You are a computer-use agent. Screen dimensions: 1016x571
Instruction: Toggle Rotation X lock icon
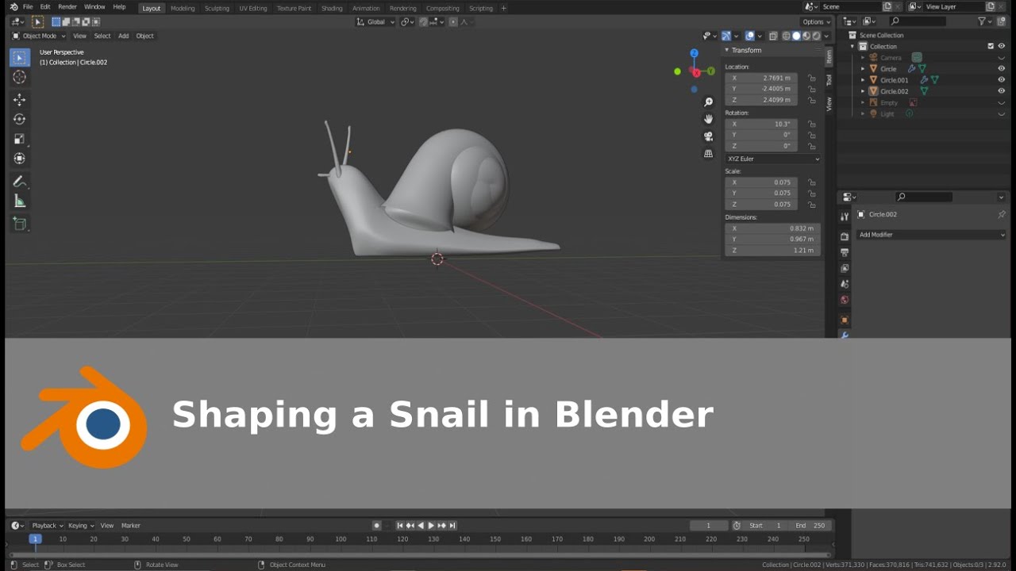[x=811, y=125]
